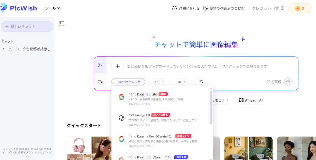Click the Google icon for Nano Banana 2 Lite
The height and width of the screenshot is (160, 316).
coord(121,97)
